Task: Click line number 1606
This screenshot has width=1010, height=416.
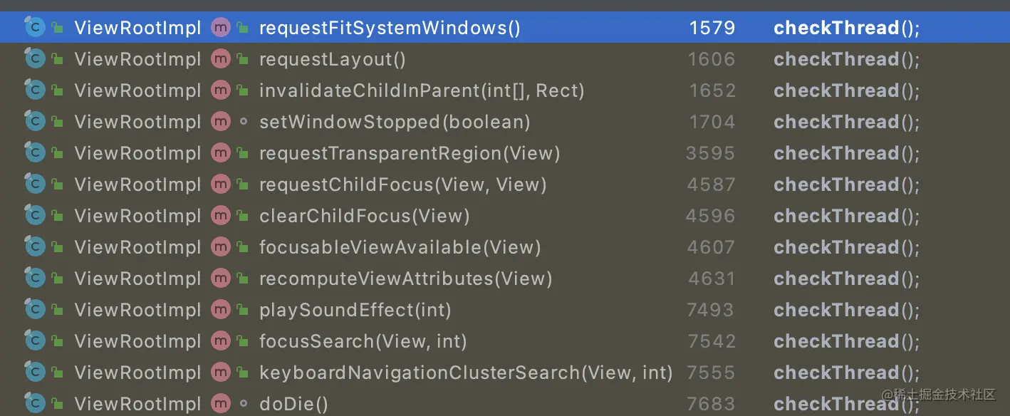Action: [711, 59]
